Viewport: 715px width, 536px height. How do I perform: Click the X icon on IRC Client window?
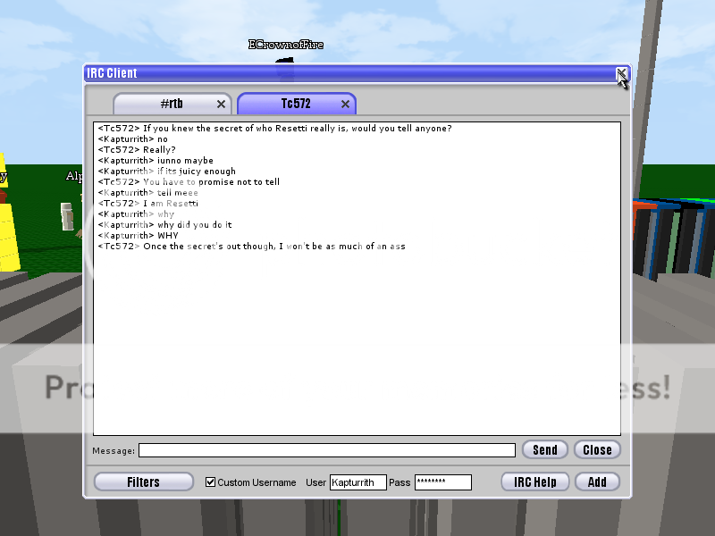tap(622, 73)
